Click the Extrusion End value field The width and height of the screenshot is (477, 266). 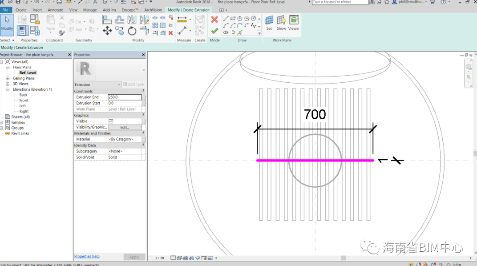[x=125, y=97]
